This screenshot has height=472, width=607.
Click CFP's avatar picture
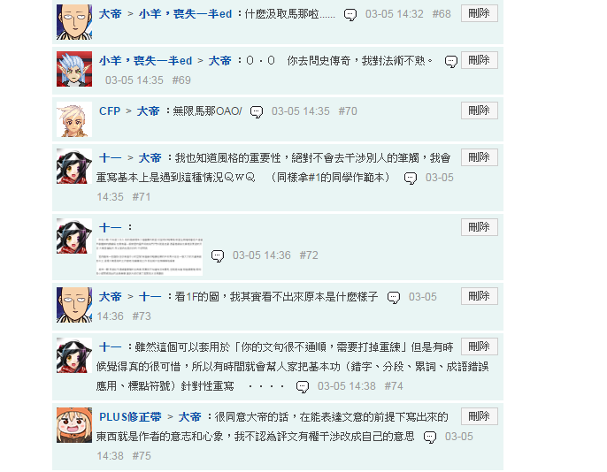tap(74, 119)
